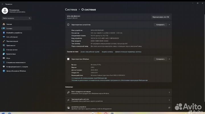Copy device specifications with Копировать
The width and height of the screenshot is (205, 114).
click(x=160, y=25)
